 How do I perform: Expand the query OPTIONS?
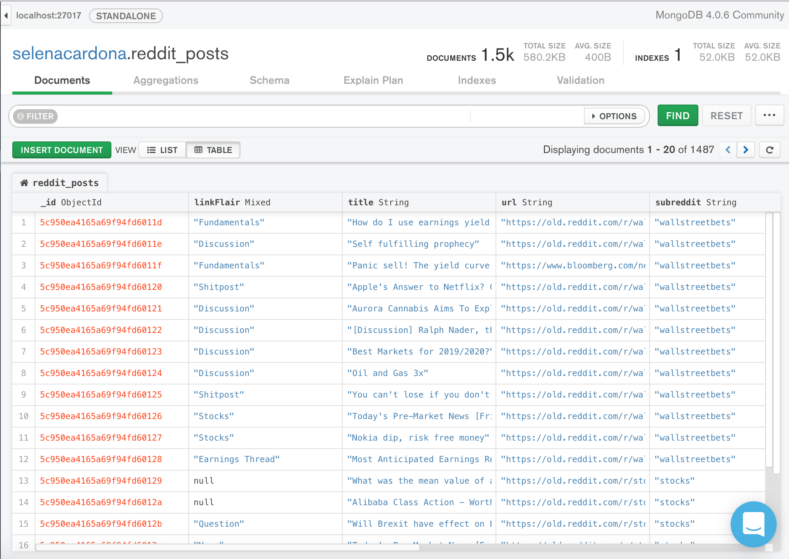click(x=614, y=116)
